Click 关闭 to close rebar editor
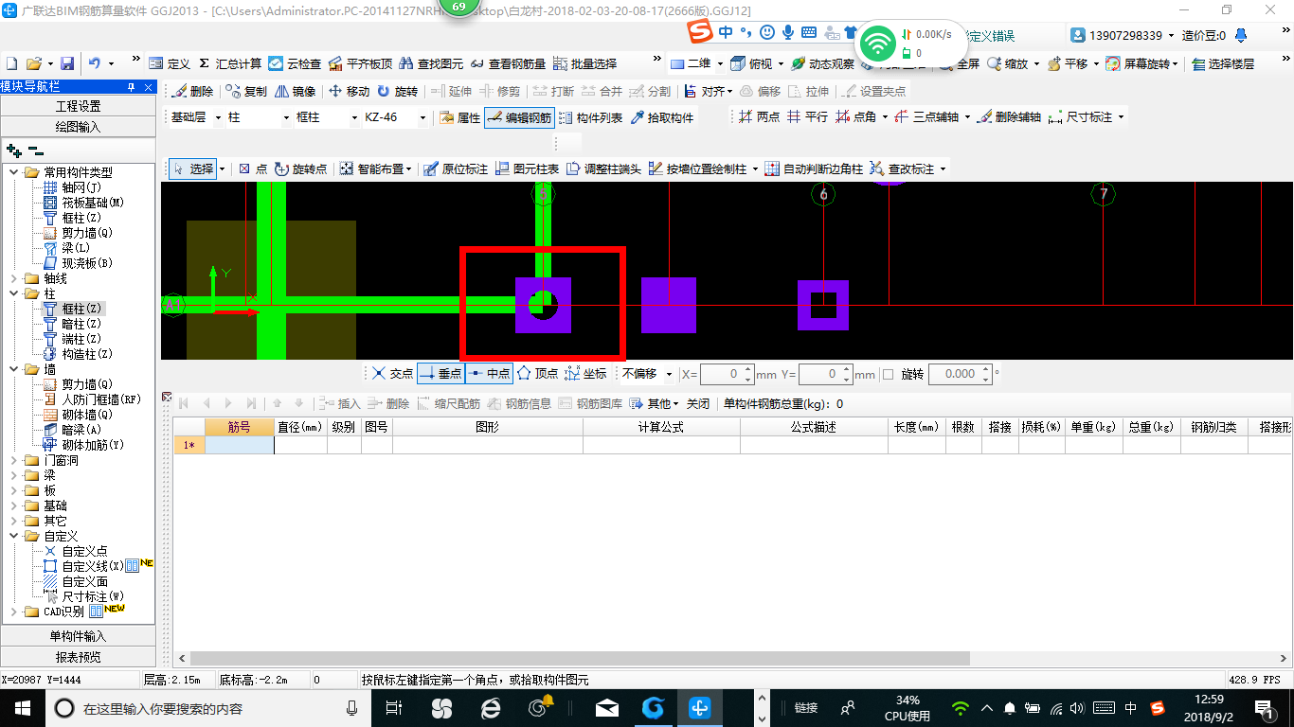Screen dimensions: 1294x727 pyautogui.click(x=698, y=403)
